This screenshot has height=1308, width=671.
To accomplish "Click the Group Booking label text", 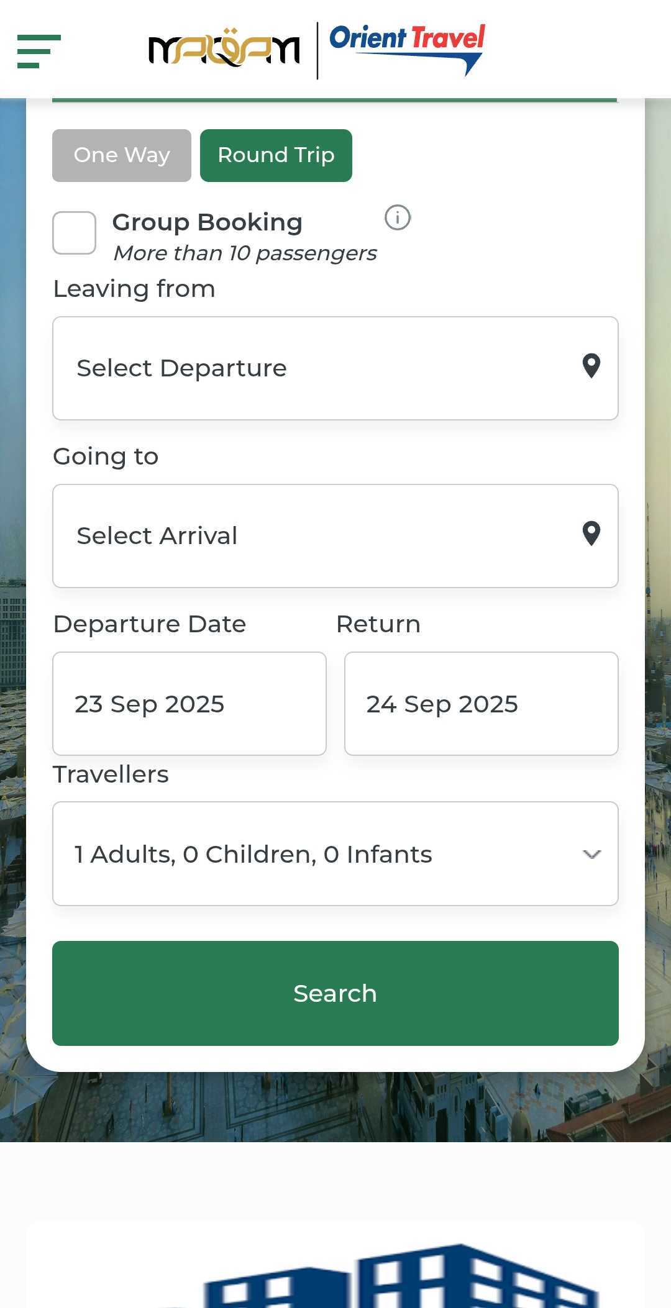I will (x=208, y=222).
